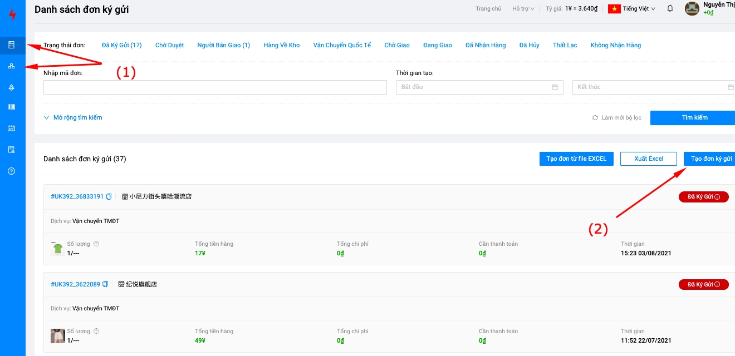Click the Tìm kiếm search button
735x356 pixels.
(x=694, y=117)
